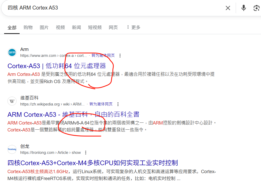
Task: Expand the 更多 options menu
Action: 133,27
